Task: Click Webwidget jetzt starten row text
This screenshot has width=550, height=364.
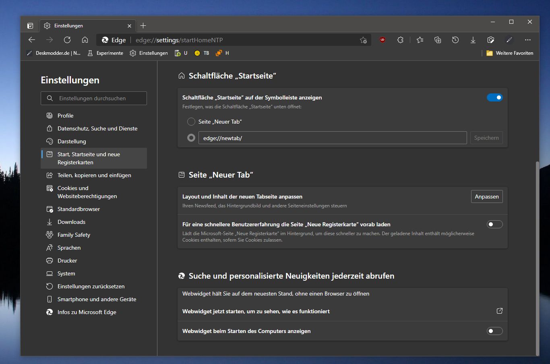Action: click(256, 311)
